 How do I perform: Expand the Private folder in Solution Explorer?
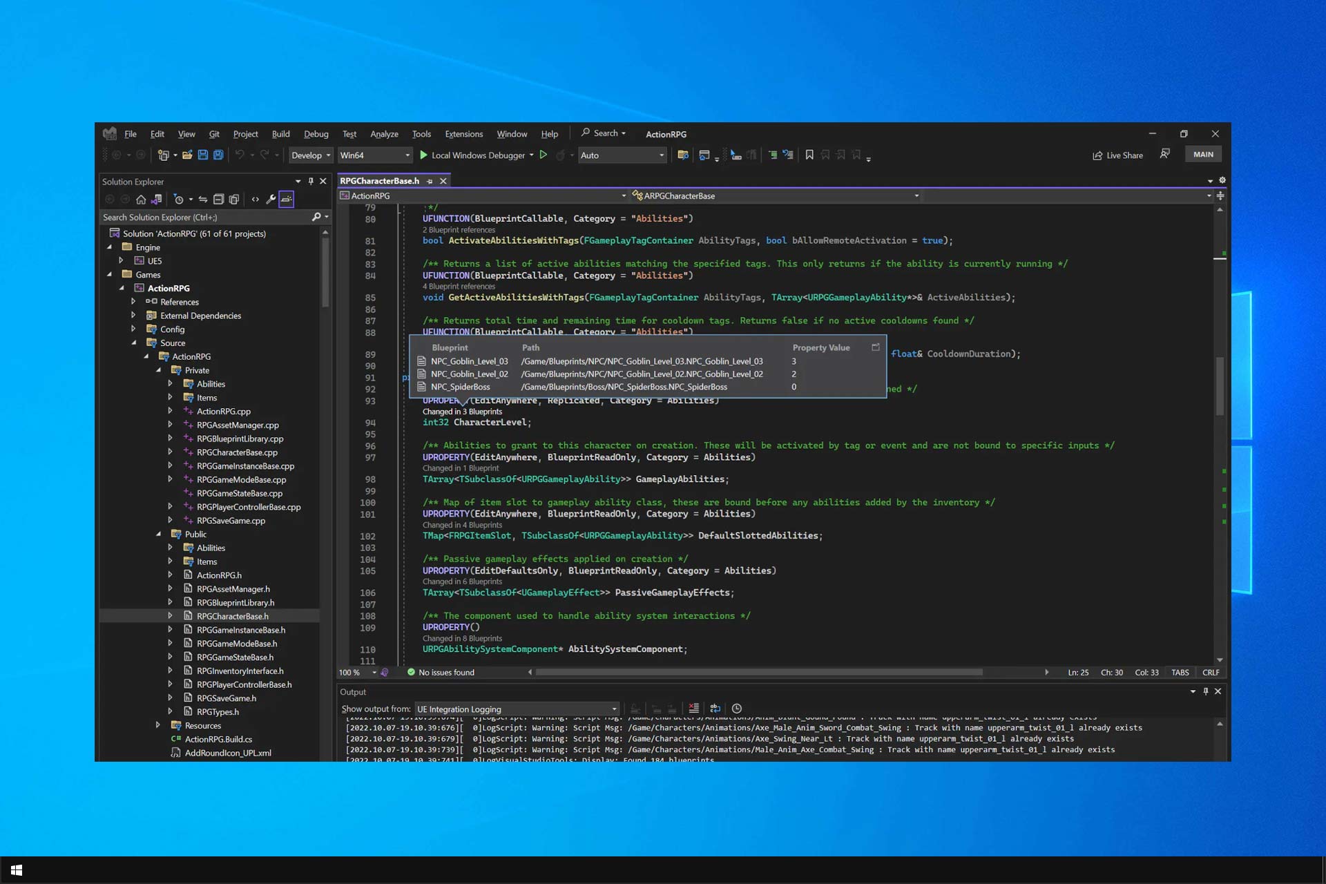pyautogui.click(x=160, y=370)
